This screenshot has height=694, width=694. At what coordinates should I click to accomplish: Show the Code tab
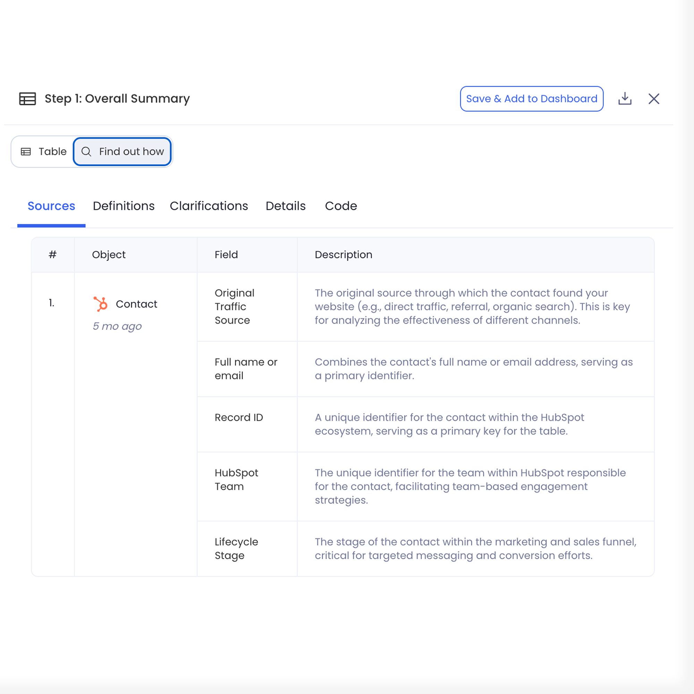pyautogui.click(x=340, y=206)
